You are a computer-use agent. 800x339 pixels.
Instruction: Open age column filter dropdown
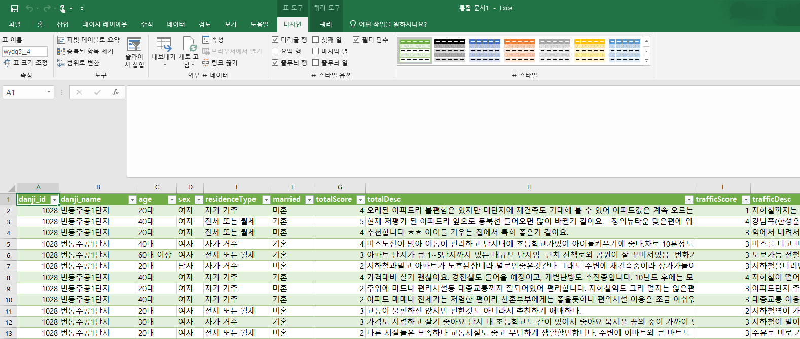click(x=172, y=200)
